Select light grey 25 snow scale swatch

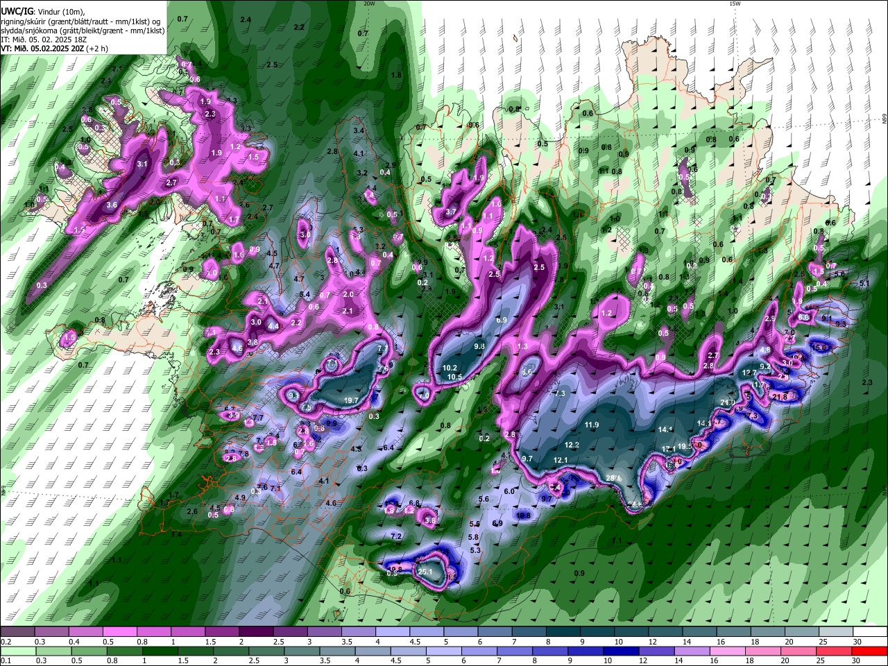pos(837,632)
